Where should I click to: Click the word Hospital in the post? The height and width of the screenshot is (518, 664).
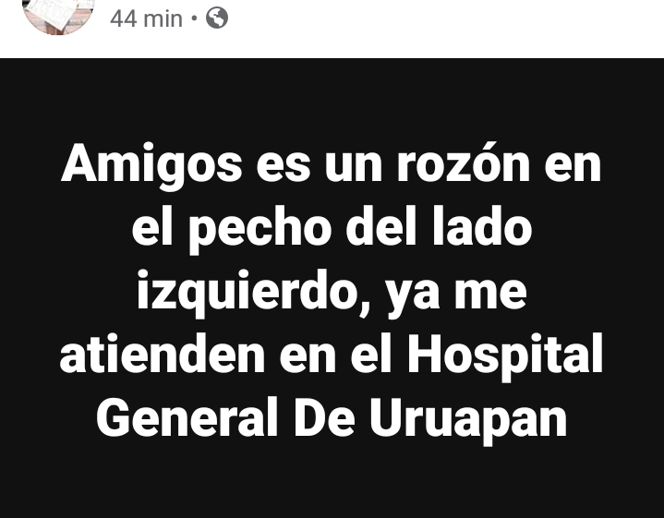click(505, 356)
